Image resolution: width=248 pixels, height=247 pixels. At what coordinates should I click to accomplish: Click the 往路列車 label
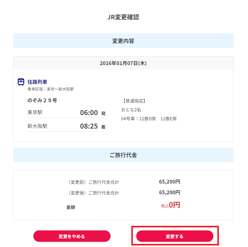(37, 82)
